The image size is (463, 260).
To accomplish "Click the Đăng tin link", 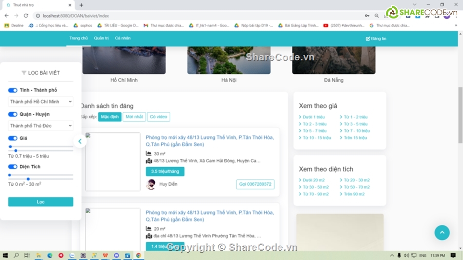I will pyautogui.click(x=376, y=38).
